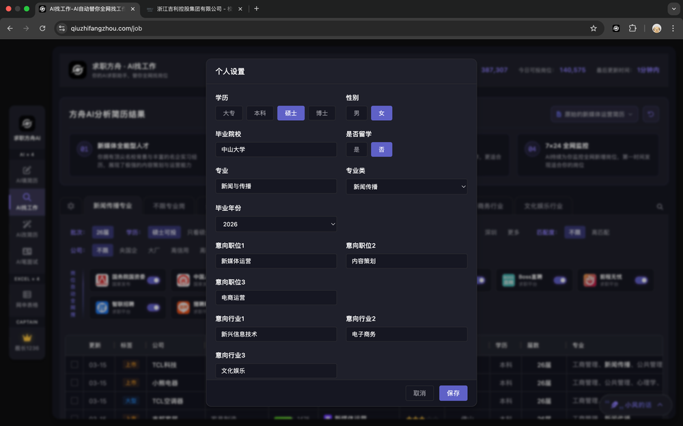Open site information icon in address bar
683x426 pixels.
(61, 28)
